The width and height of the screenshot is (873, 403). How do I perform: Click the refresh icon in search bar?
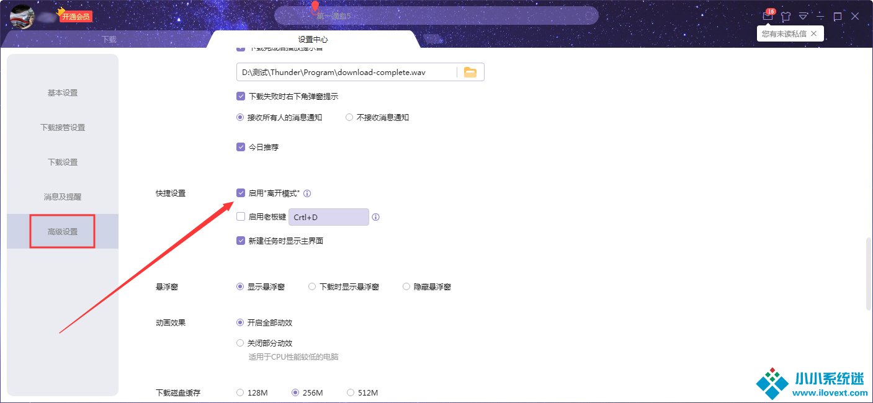pos(587,15)
